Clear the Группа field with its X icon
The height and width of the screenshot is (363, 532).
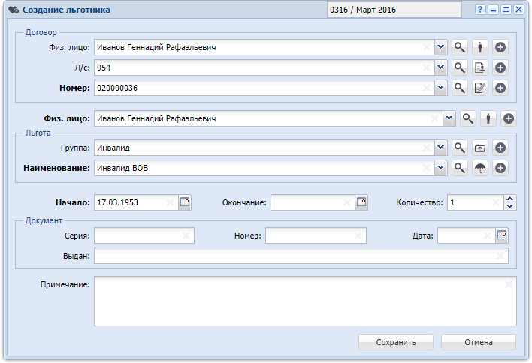(x=427, y=148)
